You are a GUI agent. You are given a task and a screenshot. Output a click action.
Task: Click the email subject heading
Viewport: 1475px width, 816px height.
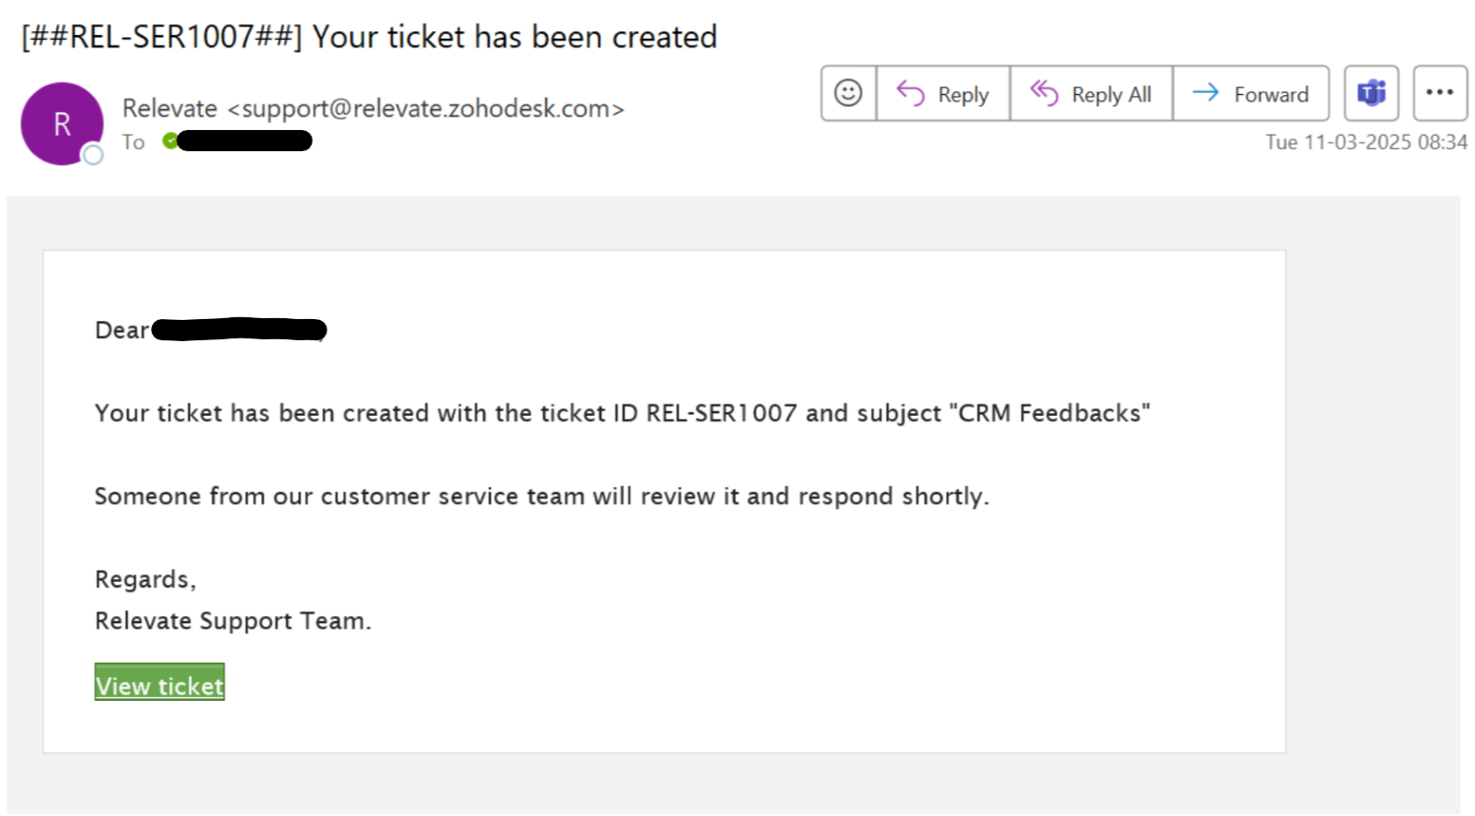coord(369,37)
